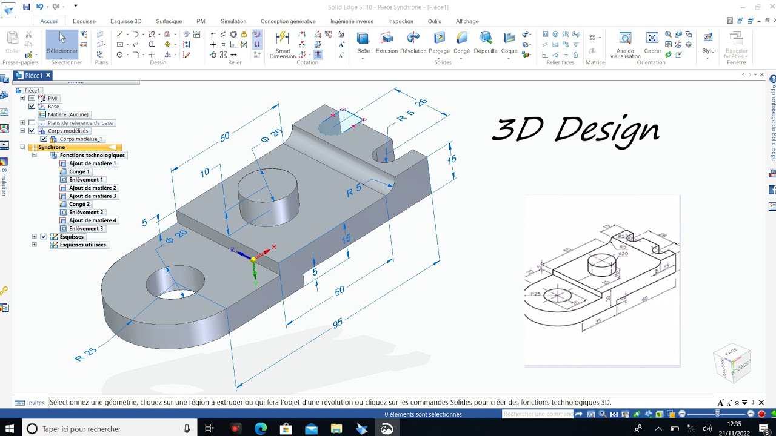
Task: Click the Zoom magnifier icon in Orientation
Action: [668, 35]
